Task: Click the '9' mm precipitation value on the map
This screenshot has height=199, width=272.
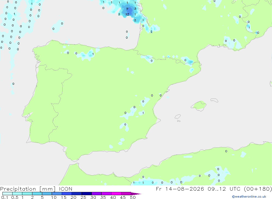Action: (127, 8)
